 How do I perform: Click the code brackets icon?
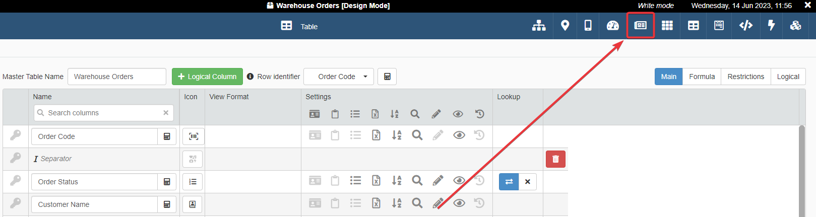tap(745, 26)
